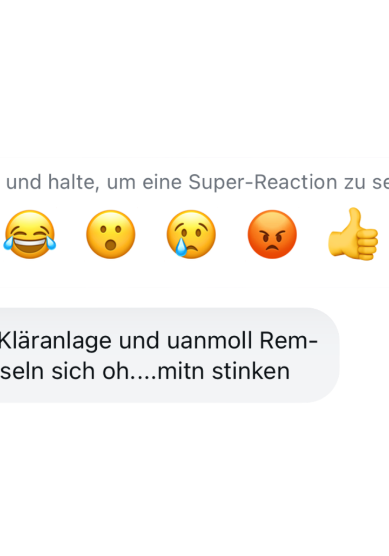
Task: Pick the angry red face reaction
Action: click(272, 234)
